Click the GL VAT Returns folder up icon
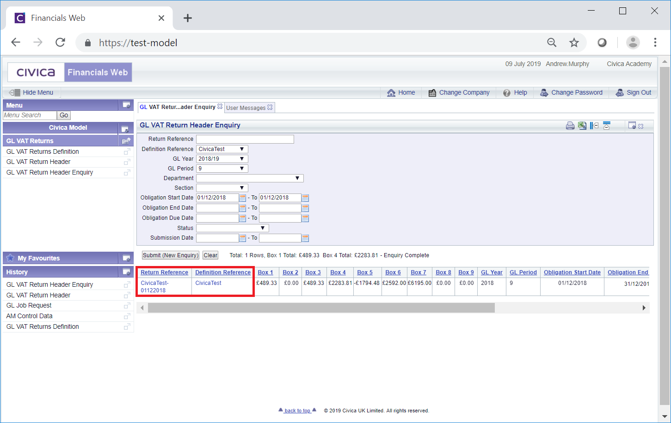This screenshot has width=671, height=423. [x=126, y=141]
